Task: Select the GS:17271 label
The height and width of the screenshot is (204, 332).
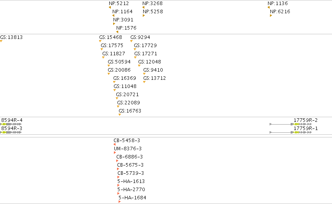Action: (x=146, y=54)
